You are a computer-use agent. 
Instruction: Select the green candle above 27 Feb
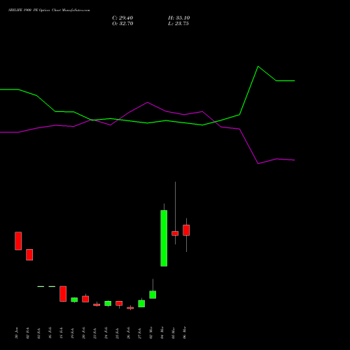point(141,304)
